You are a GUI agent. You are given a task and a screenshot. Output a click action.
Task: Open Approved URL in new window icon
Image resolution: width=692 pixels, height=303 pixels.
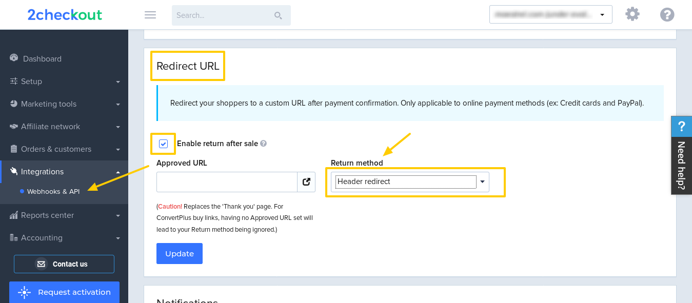coord(306,181)
